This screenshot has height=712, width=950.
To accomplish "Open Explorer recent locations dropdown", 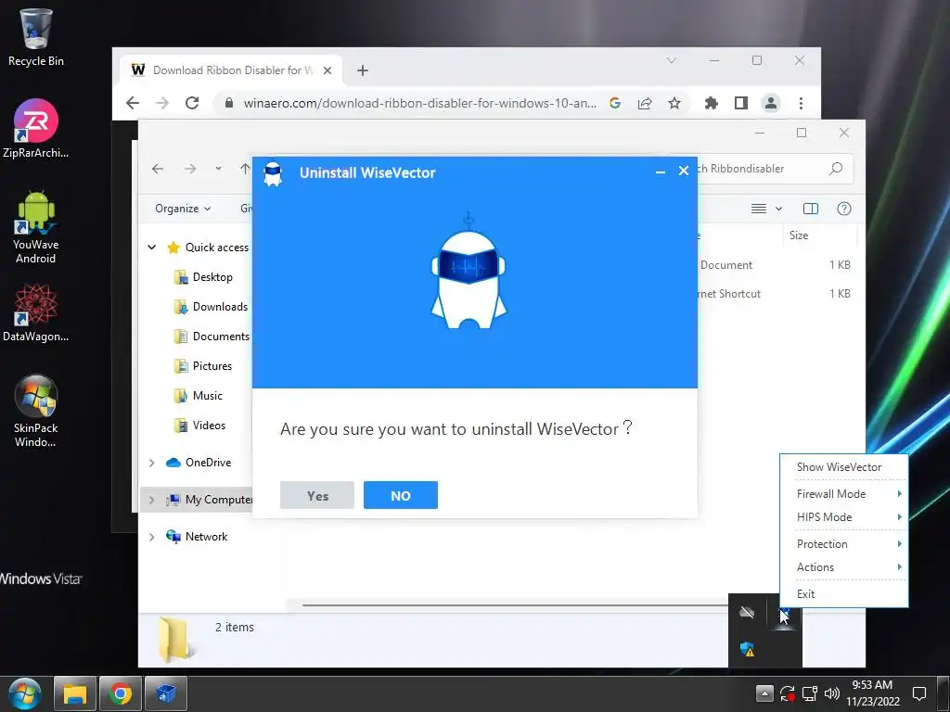I will pos(218,169).
